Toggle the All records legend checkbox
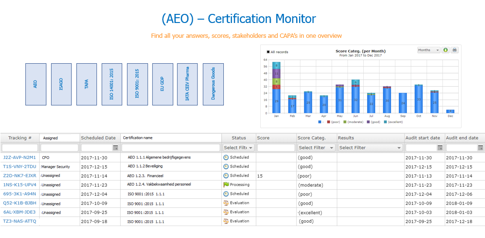This screenshot has width=485, height=238. point(268,52)
